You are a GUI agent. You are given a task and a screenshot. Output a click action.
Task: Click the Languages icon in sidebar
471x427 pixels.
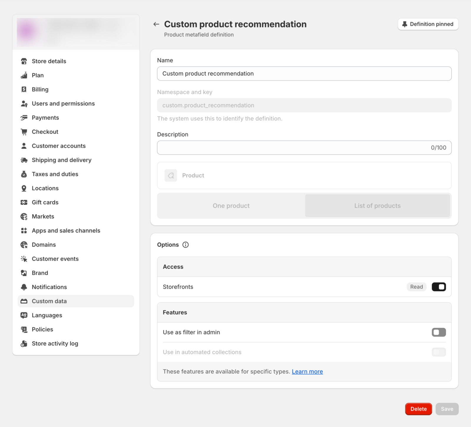point(24,315)
